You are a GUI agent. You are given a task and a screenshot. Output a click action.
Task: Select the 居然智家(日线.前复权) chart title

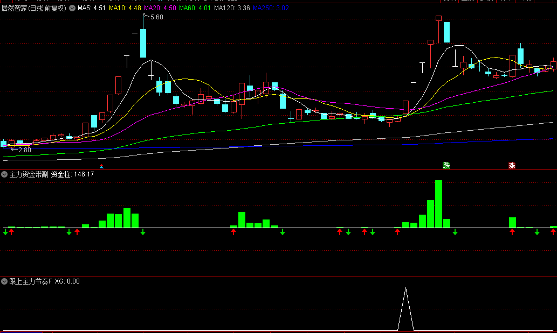coord(34,8)
